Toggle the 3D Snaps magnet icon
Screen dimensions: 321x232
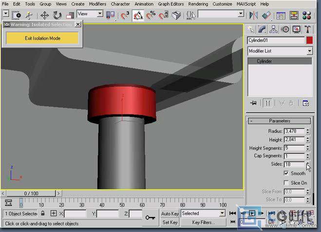click(x=125, y=15)
